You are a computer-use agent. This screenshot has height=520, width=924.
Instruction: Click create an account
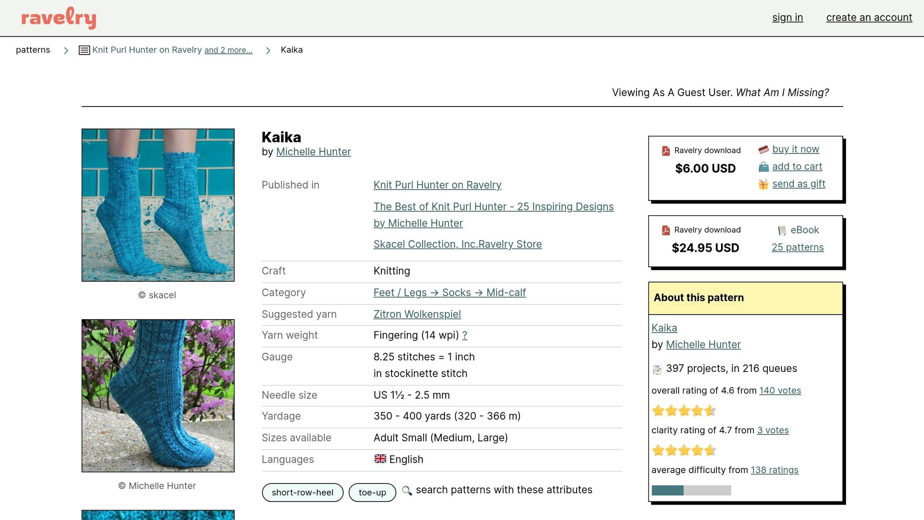[869, 18]
